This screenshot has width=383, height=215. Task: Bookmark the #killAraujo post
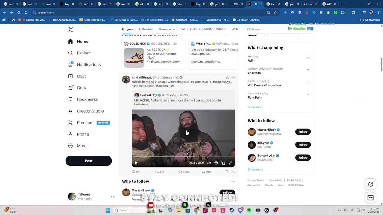227,172
